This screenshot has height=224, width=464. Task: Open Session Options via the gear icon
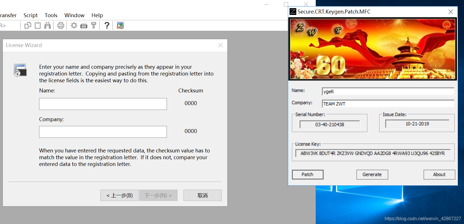click(74, 26)
